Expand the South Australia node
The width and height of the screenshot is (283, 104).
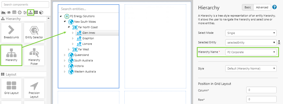click(65, 61)
